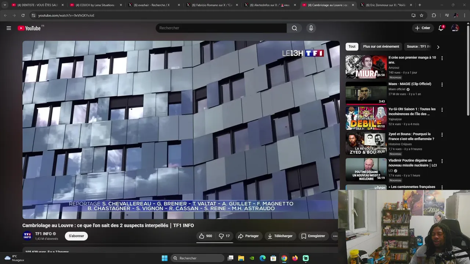Screen dimensions: 470x264
Task: Show more filter chips with right arrow
Action: 438,47
